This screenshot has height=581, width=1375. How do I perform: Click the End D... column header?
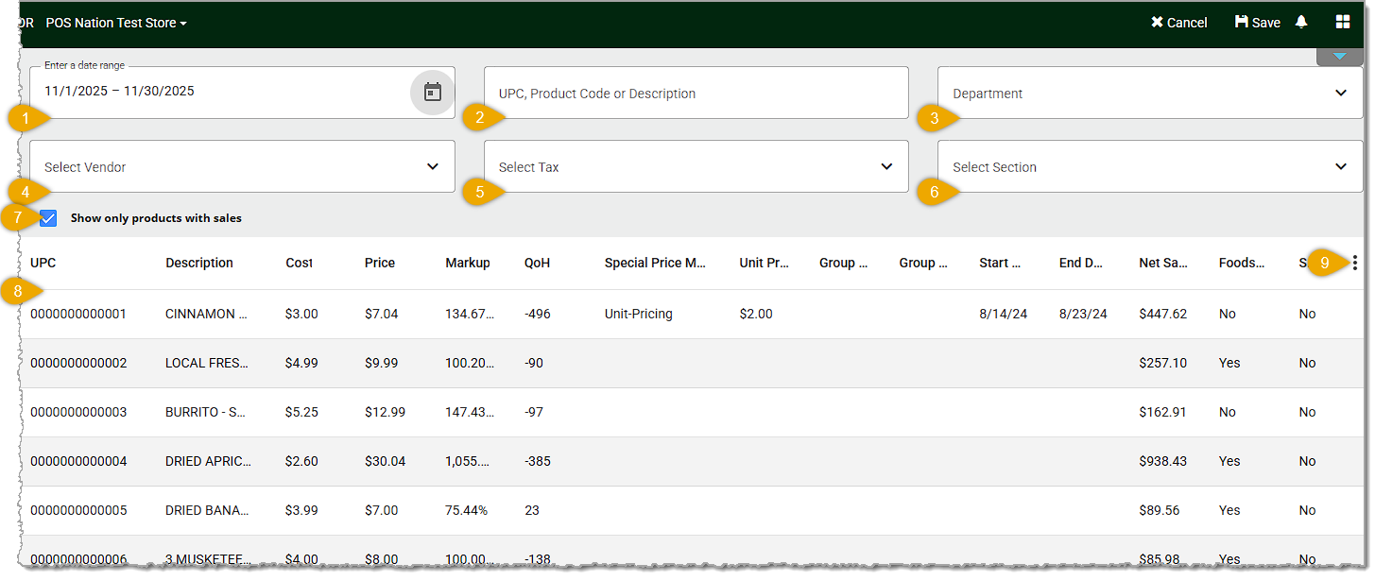click(1081, 263)
